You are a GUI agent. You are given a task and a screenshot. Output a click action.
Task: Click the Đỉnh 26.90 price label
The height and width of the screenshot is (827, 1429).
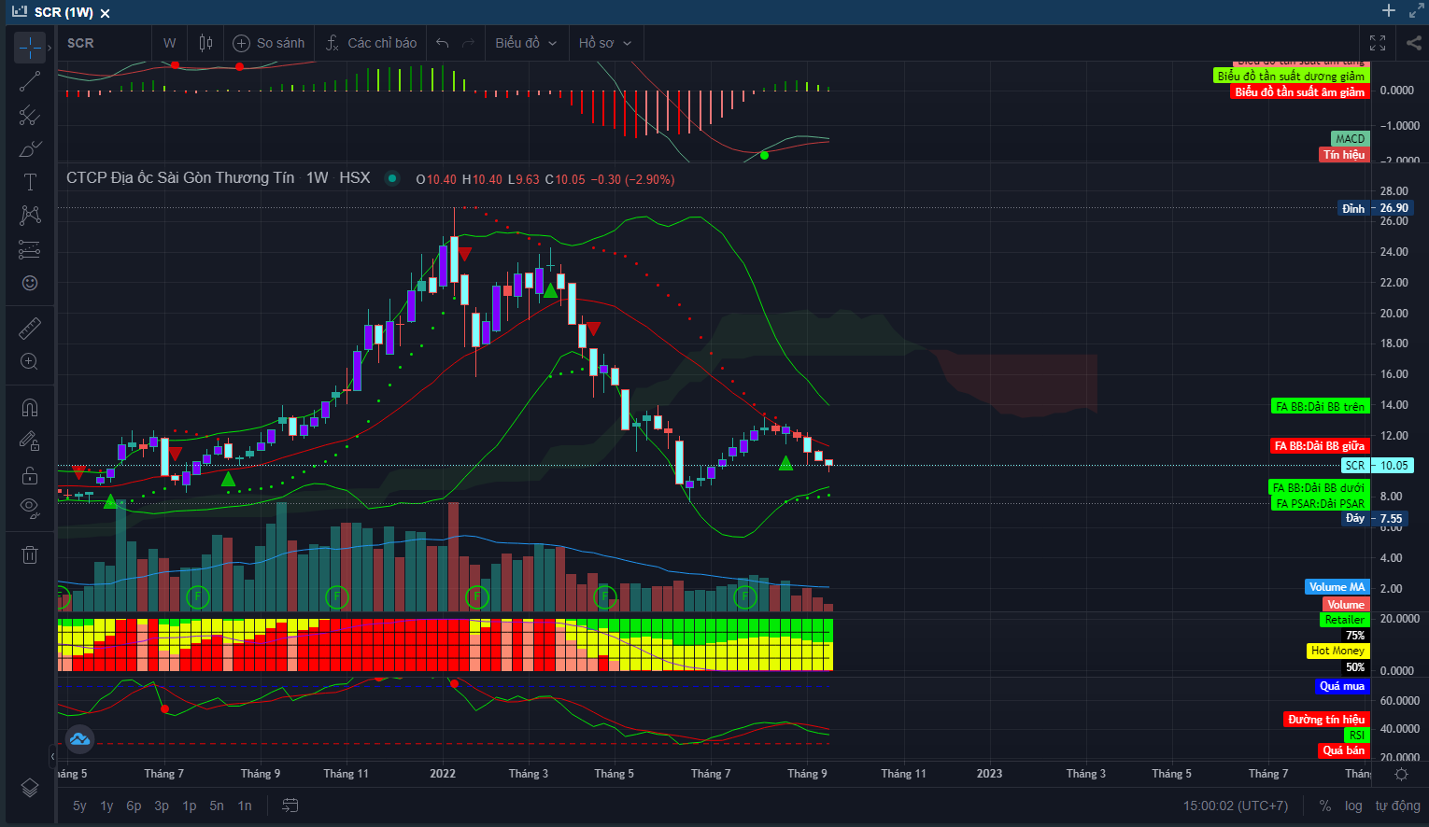click(1376, 208)
